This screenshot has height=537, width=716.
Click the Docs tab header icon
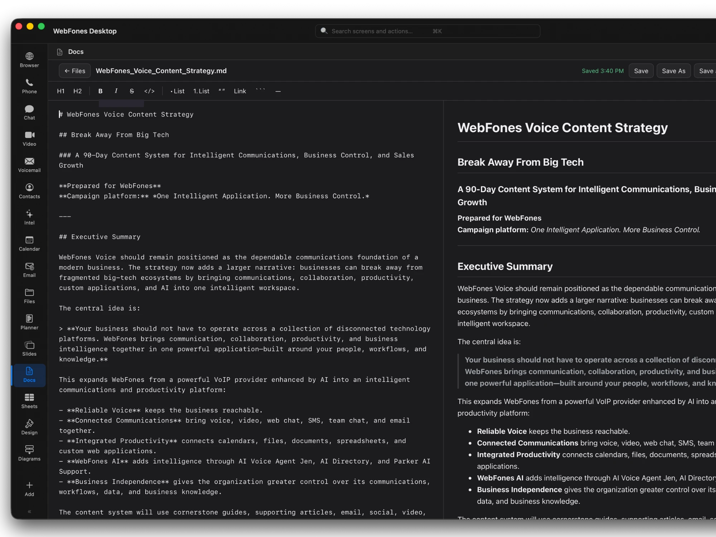coord(60,52)
